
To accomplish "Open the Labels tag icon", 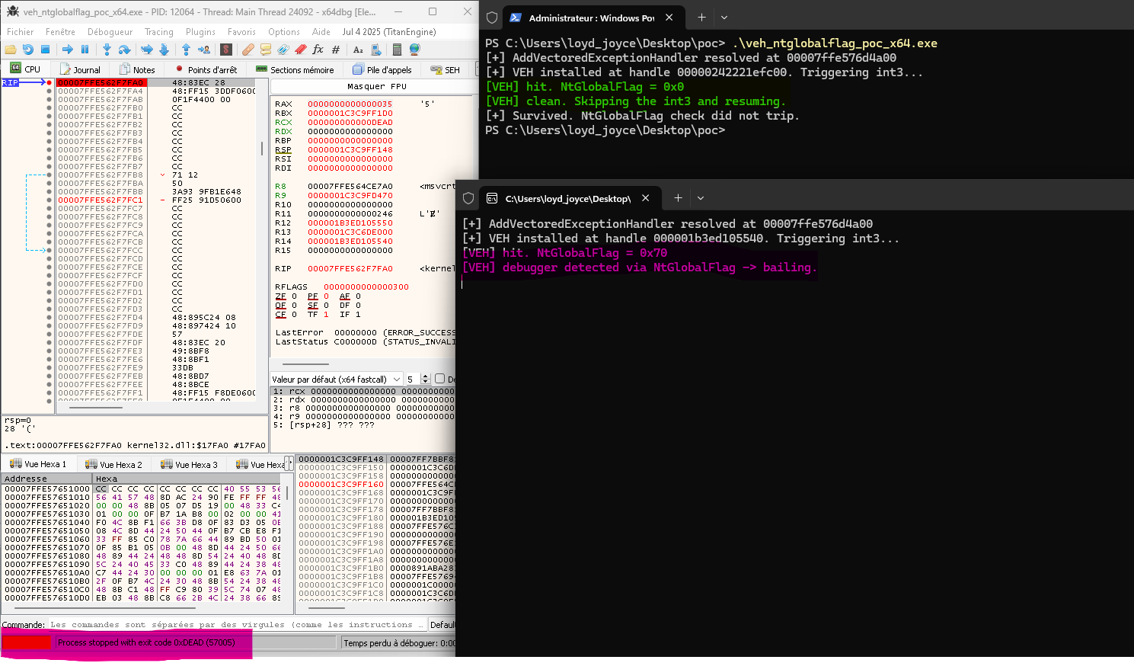I will pyautogui.click(x=283, y=50).
